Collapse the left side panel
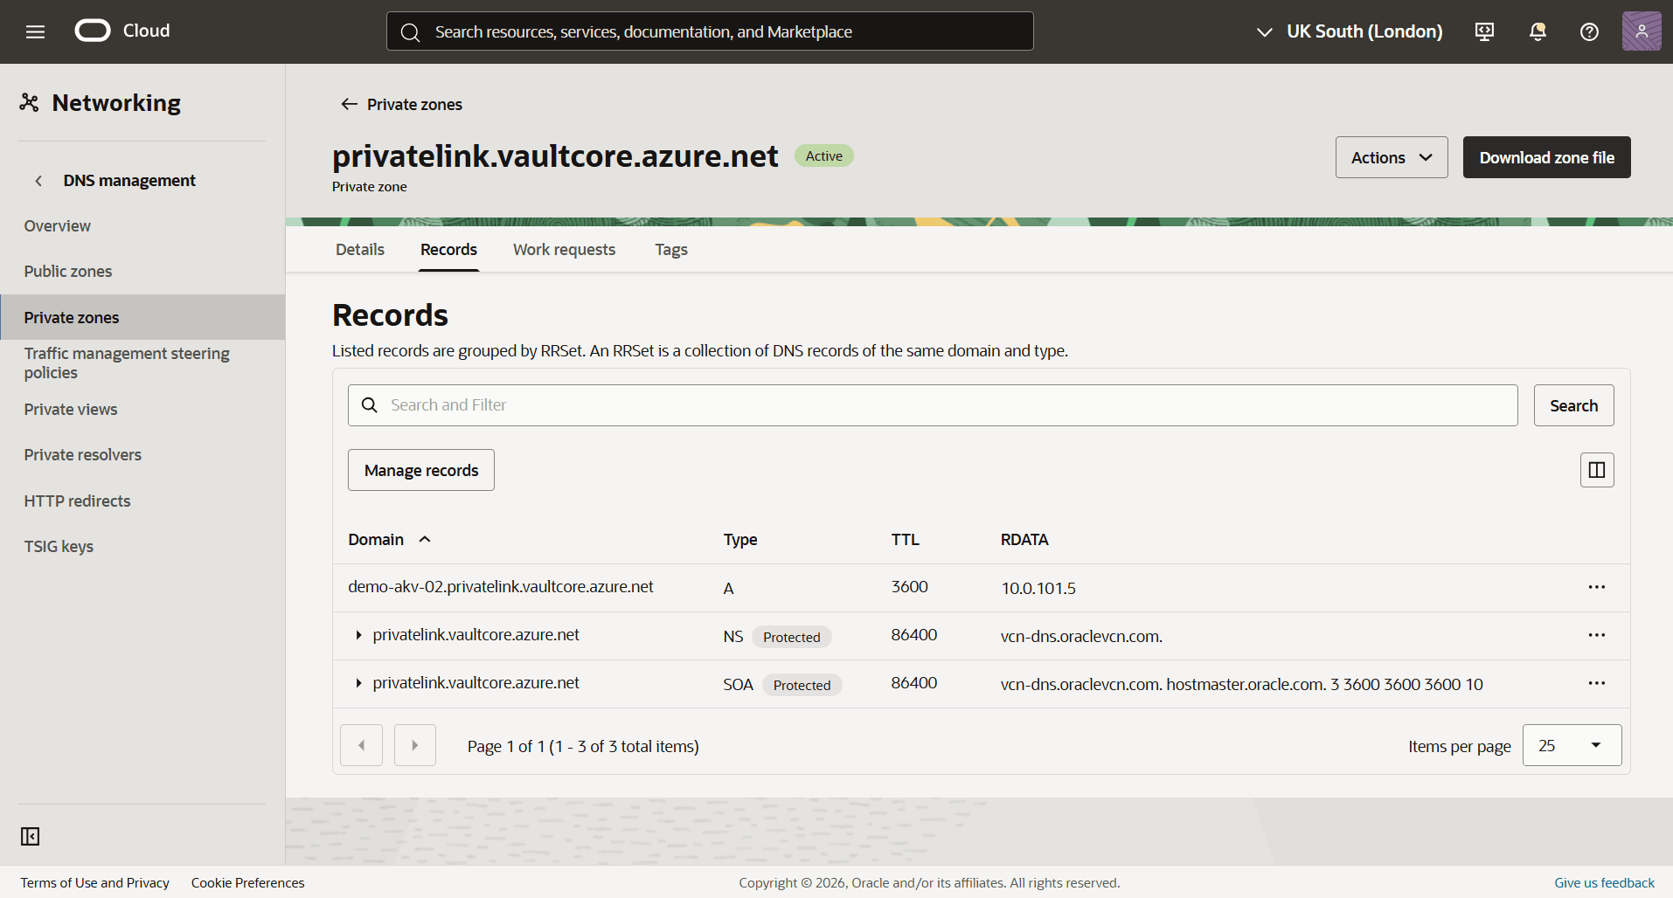The image size is (1673, 898). pos(29,836)
